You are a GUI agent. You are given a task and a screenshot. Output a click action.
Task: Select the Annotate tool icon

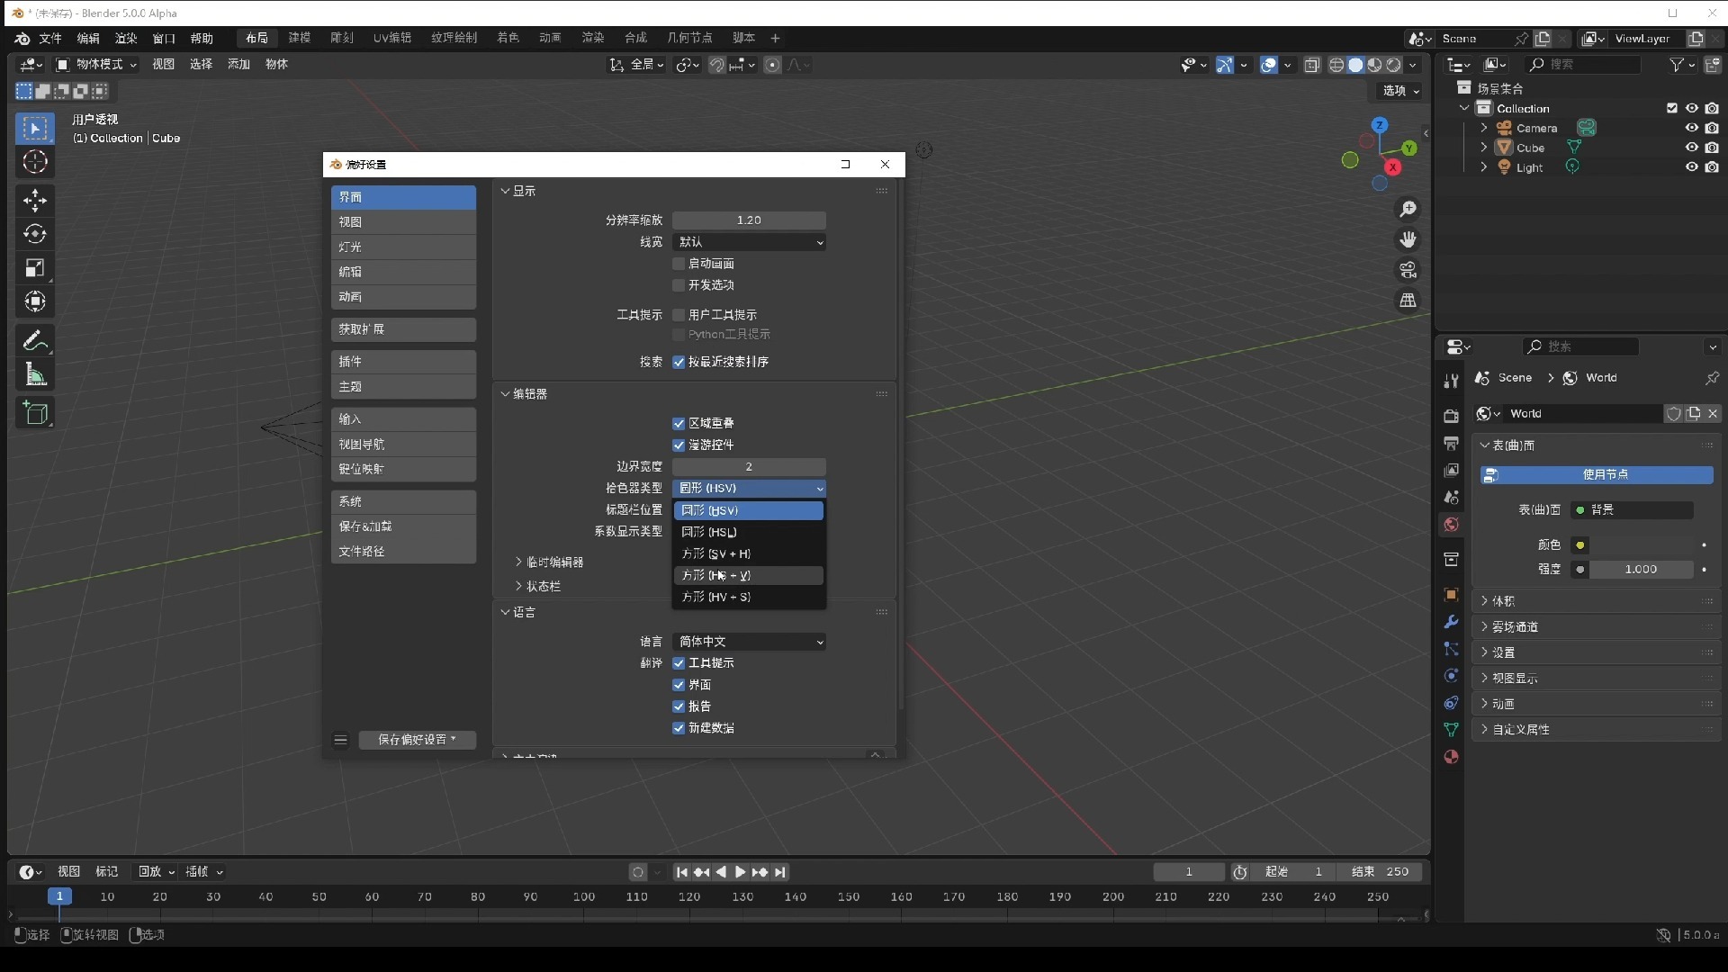(35, 340)
